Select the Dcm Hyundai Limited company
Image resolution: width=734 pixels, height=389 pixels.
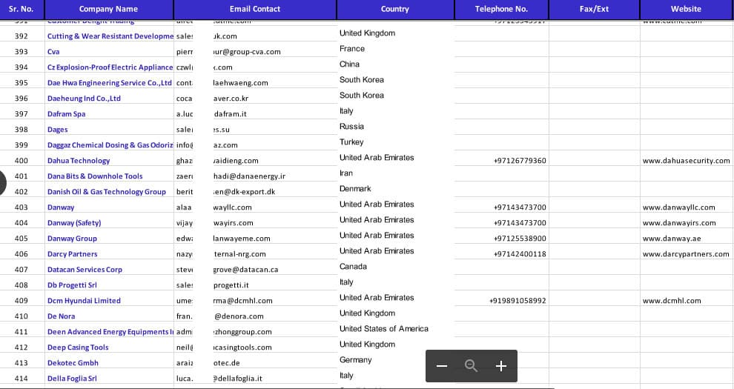tap(84, 301)
